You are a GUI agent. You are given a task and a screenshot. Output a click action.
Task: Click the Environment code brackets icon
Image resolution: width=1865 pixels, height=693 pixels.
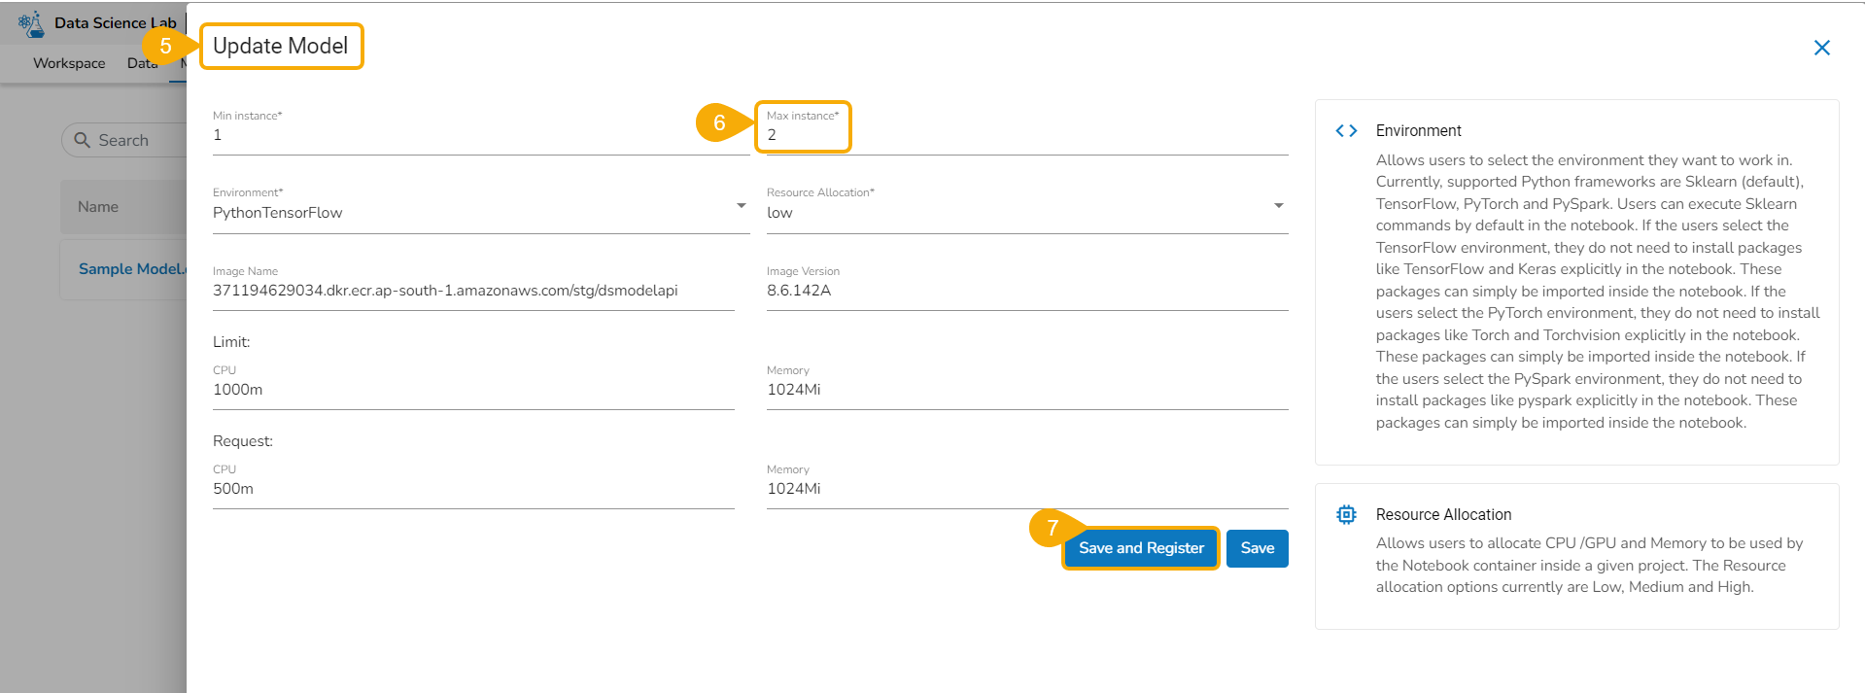pos(1346,131)
